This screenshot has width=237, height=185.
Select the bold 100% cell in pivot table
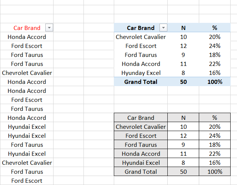215,82
